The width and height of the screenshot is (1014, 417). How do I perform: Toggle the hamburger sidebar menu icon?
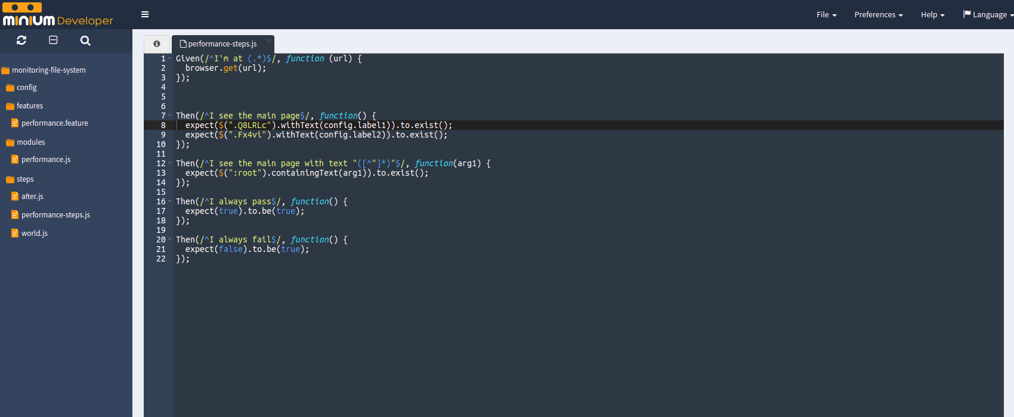click(x=145, y=14)
